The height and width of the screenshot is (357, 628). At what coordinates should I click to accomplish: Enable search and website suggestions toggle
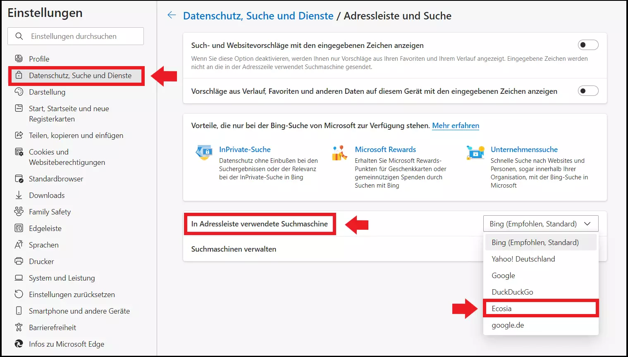(588, 45)
